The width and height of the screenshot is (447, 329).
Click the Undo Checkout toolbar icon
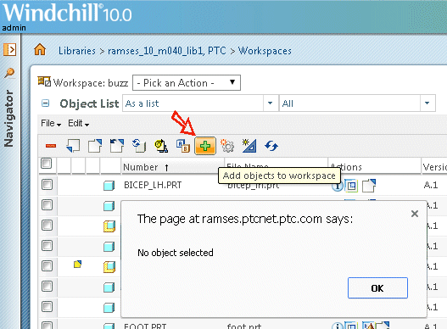[x=117, y=146]
